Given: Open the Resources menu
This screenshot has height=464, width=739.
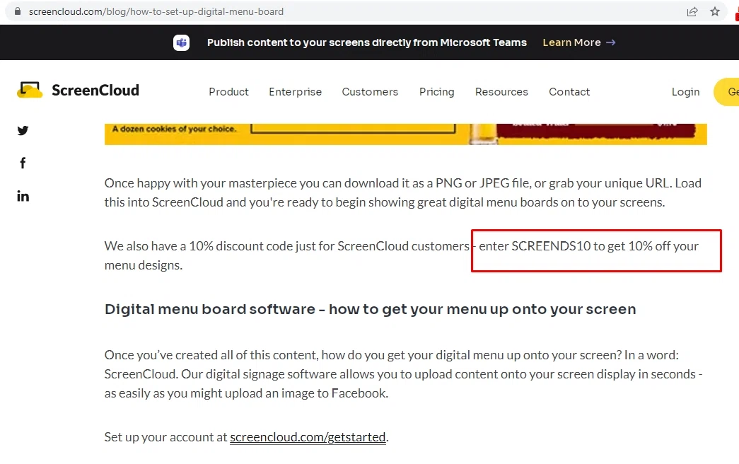Looking at the screenshot, I should coord(501,92).
